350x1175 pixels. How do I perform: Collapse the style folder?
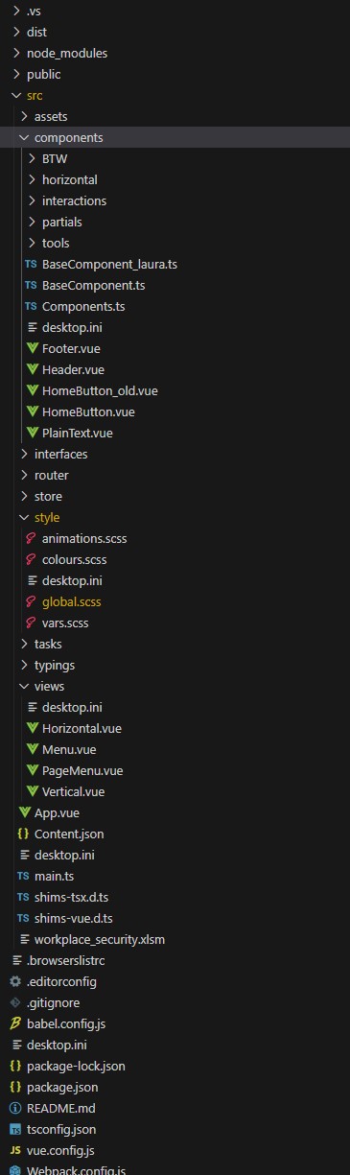(x=24, y=518)
